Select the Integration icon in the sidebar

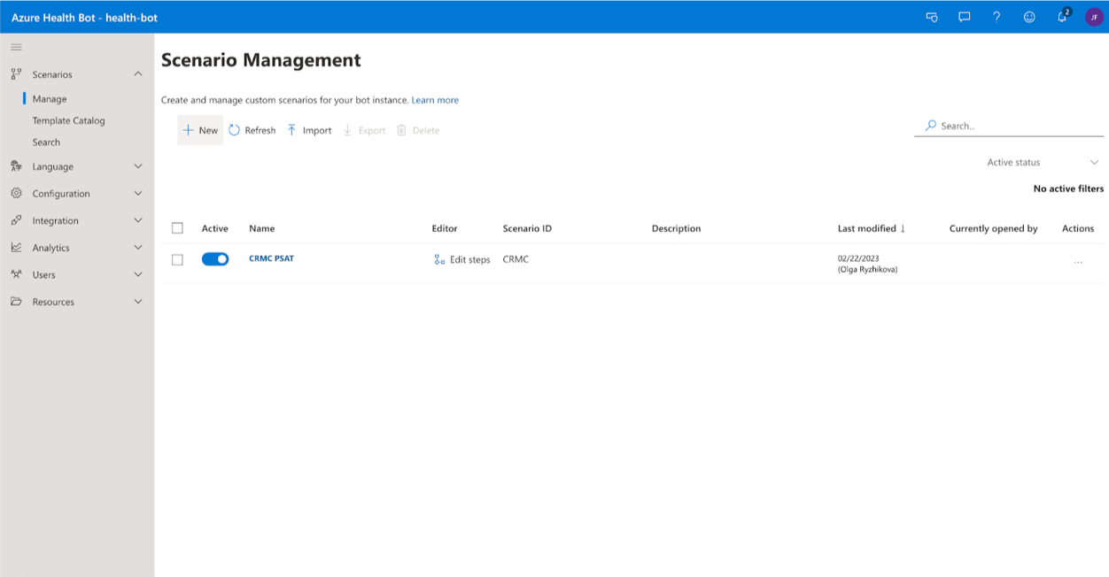(x=16, y=220)
